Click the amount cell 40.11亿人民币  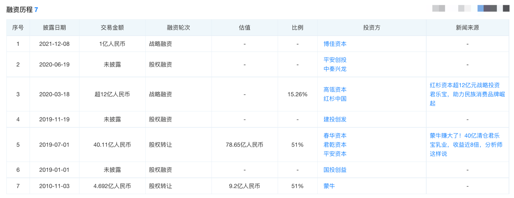coord(113,145)
